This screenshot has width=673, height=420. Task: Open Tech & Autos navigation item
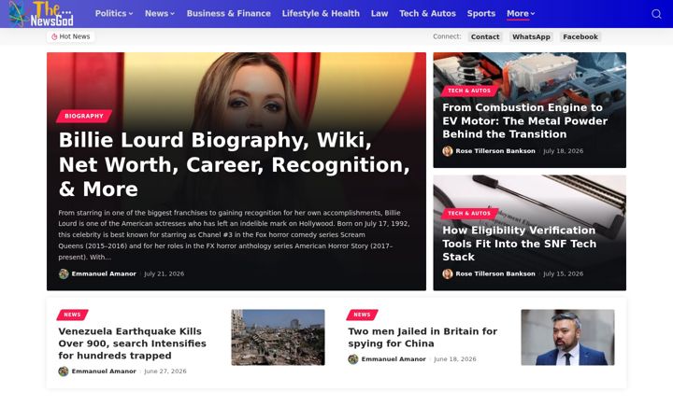coord(427,14)
